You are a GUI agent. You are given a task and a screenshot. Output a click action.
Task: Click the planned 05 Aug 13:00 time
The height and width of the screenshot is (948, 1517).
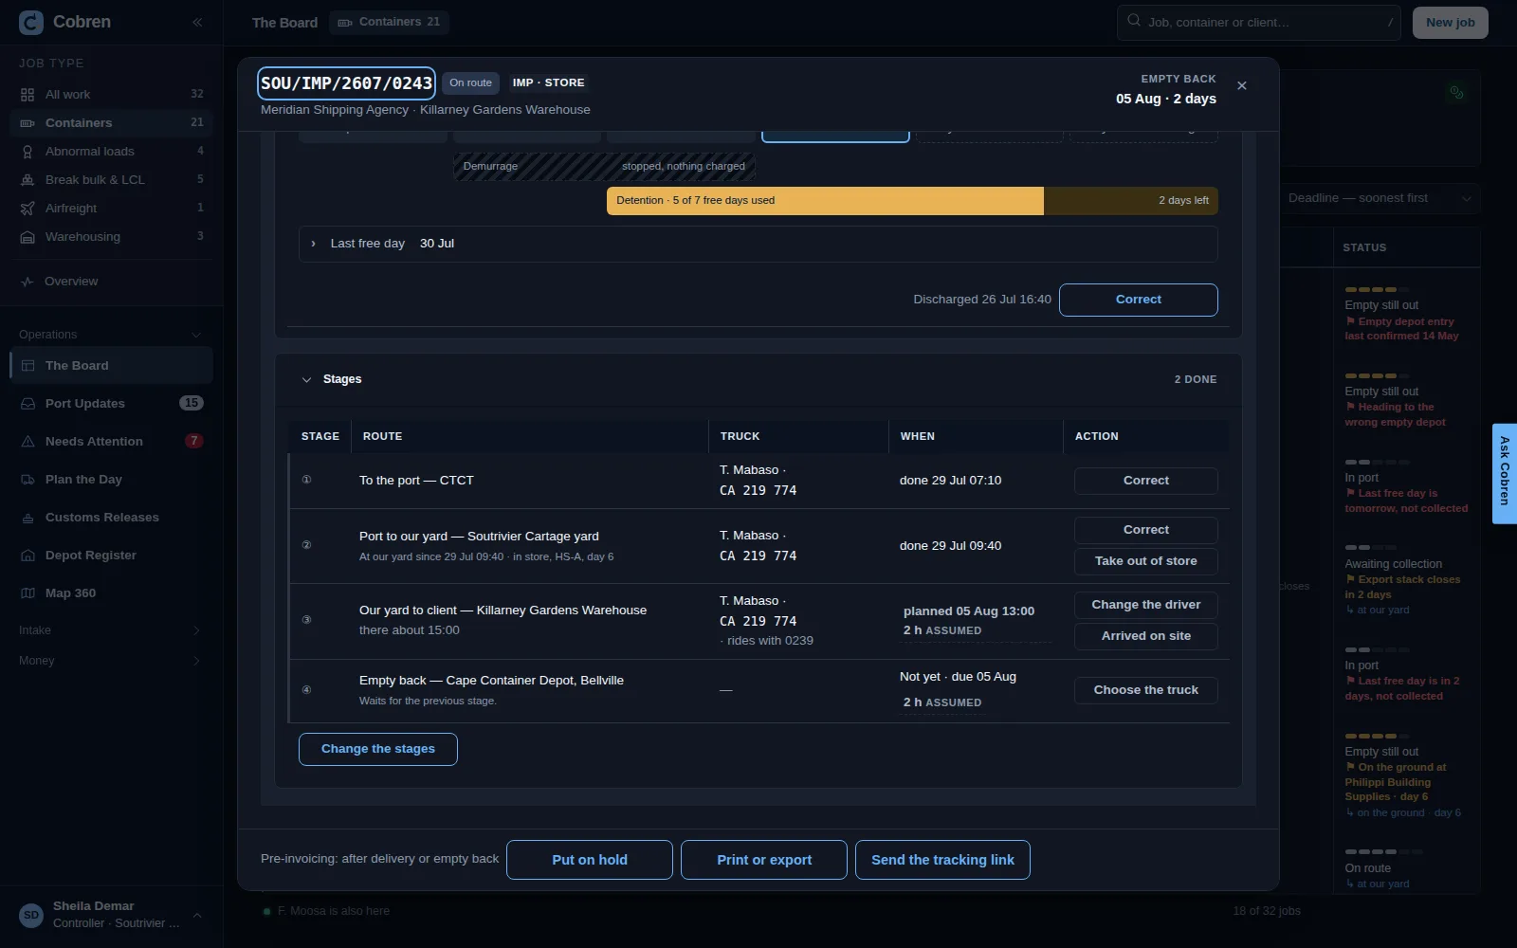(x=968, y=611)
